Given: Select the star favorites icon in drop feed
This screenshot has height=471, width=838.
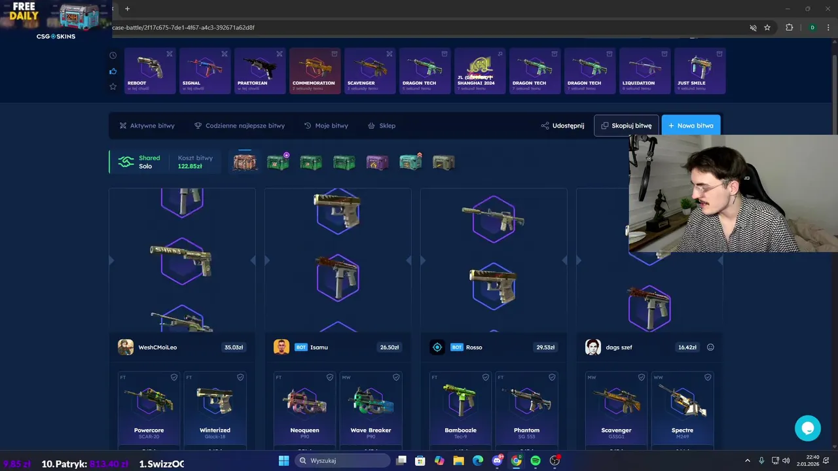Looking at the screenshot, I should click(x=113, y=86).
